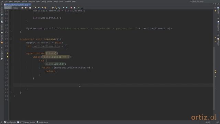Image resolution: width=220 pixels, height=124 pixels.
Task: Open the Files side panel
Action: pyautogui.click(x=2, y=20)
